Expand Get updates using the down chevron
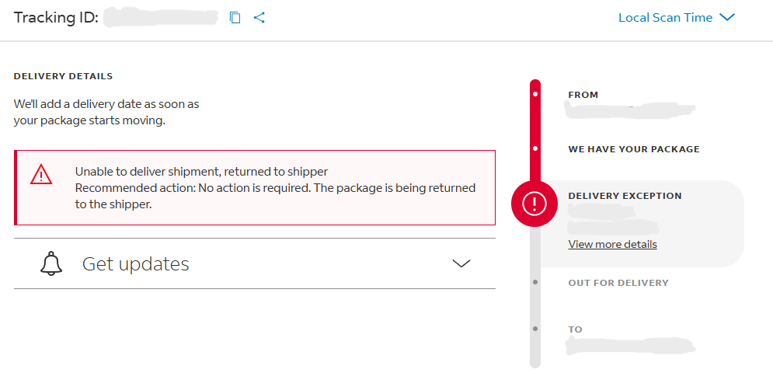 [461, 264]
